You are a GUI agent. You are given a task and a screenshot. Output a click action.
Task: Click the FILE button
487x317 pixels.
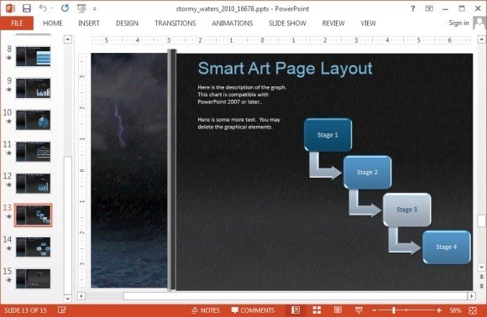click(x=17, y=23)
